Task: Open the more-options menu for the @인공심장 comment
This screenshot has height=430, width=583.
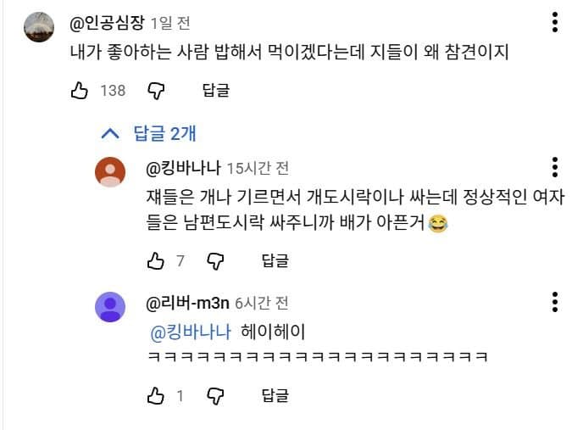Action: pyautogui.click(x=554, y=23)
